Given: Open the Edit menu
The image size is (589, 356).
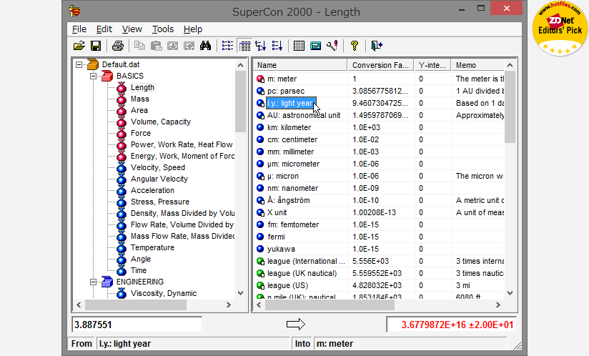Looking at the screenshot, I should point(104,29).
